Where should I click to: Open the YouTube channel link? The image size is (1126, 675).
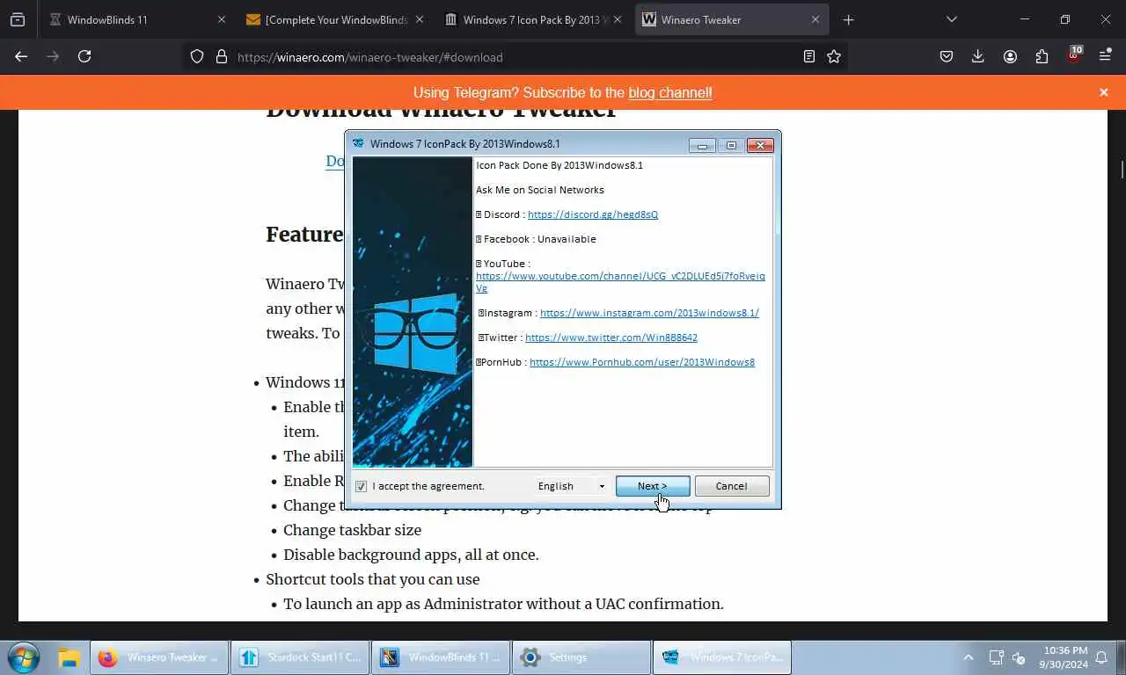click(620, 281)
